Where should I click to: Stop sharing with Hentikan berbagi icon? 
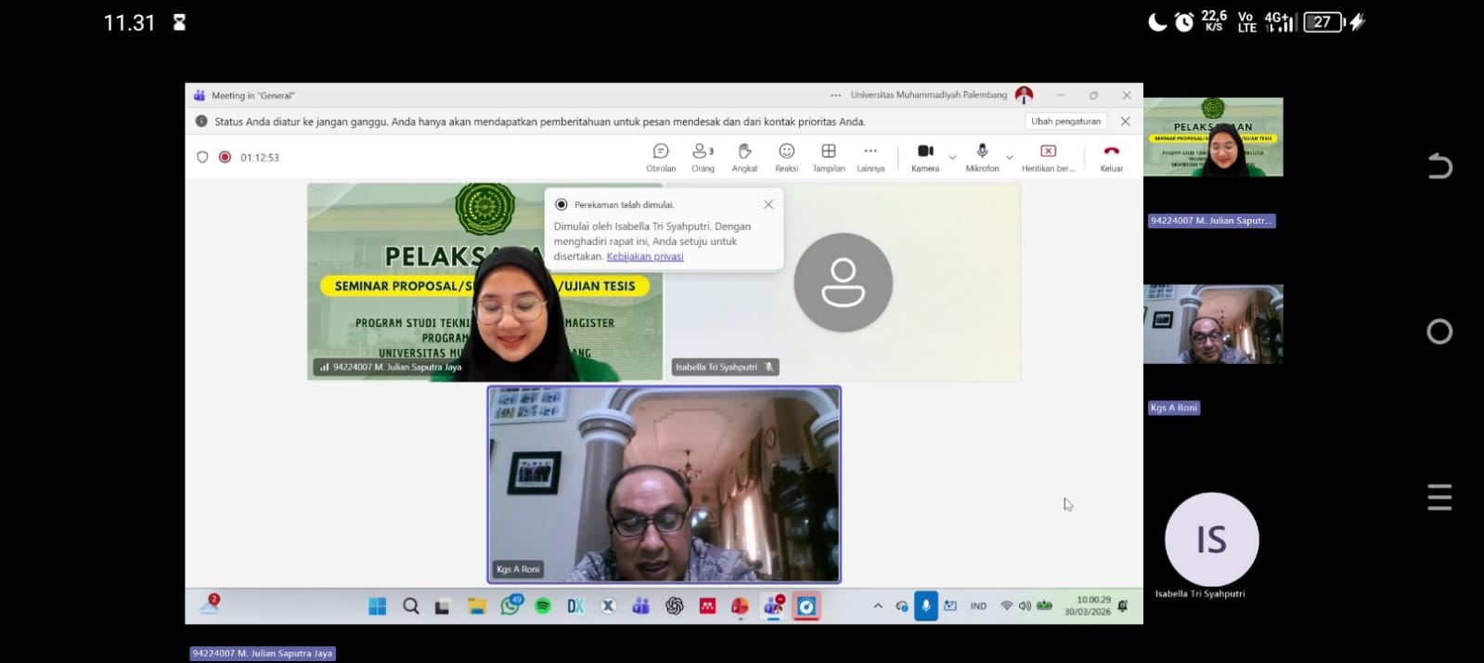click(x=1048, y=156)
